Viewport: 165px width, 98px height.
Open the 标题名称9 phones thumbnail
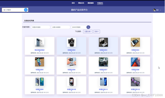40,82
